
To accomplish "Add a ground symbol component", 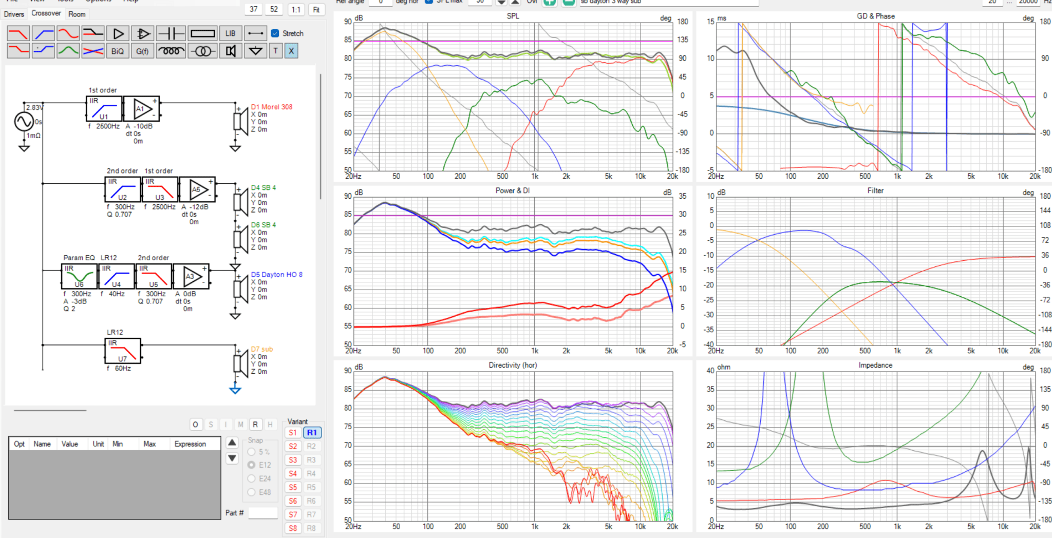I will (x=255, y=51).
